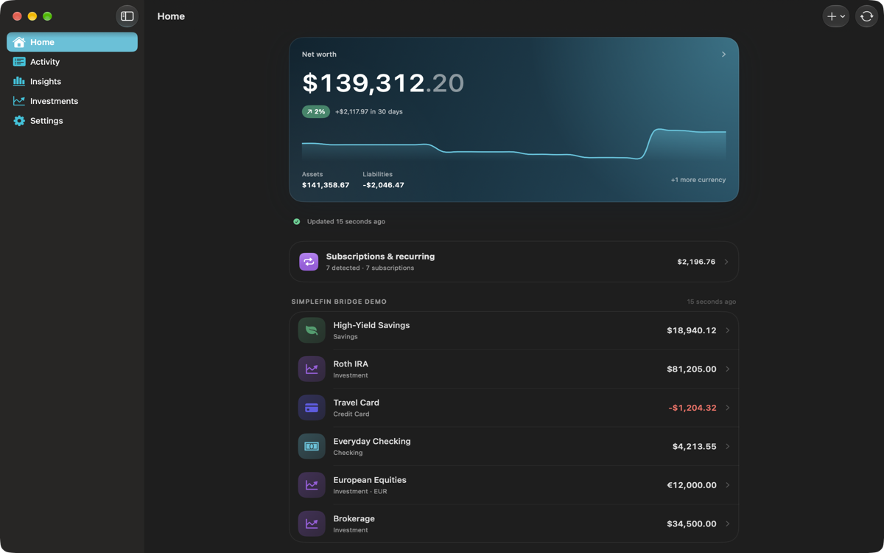Toggle the sidebar panel icon
This screenshot has width=884, height=553.
point(127,16)
